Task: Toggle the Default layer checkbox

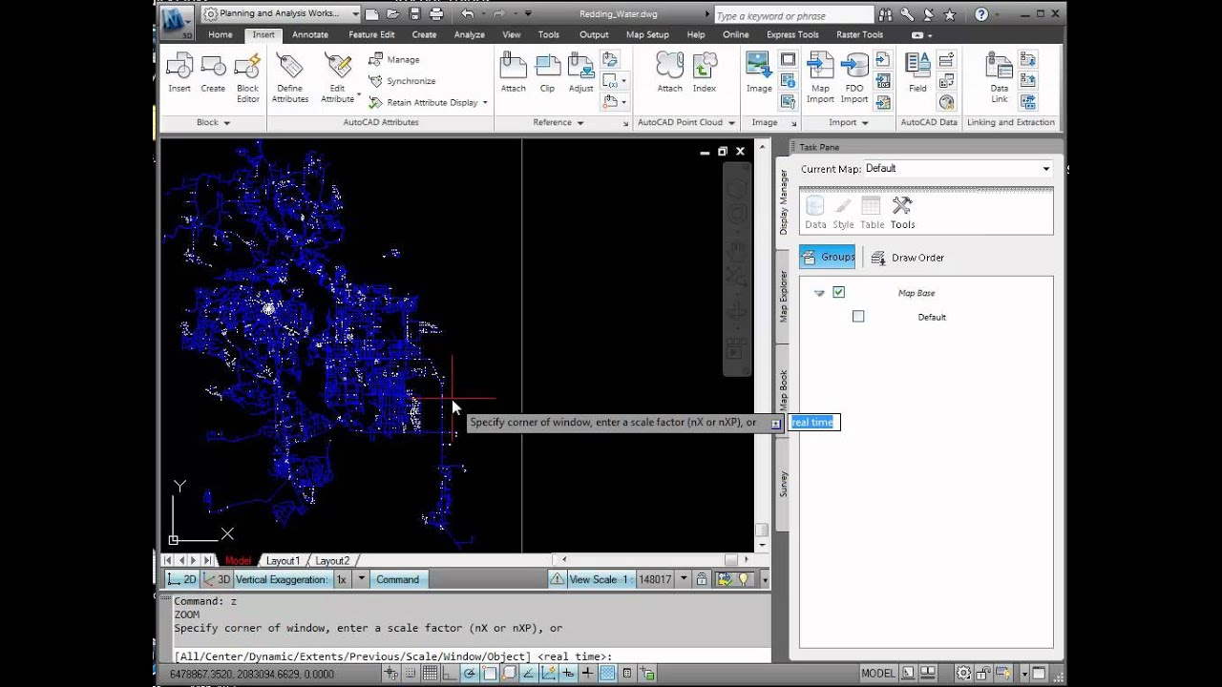Action: 858,316
